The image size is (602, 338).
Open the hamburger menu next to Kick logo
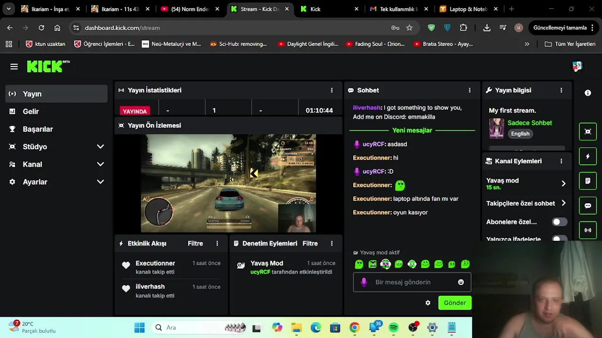pyautogui.click(x=14, y=67)
